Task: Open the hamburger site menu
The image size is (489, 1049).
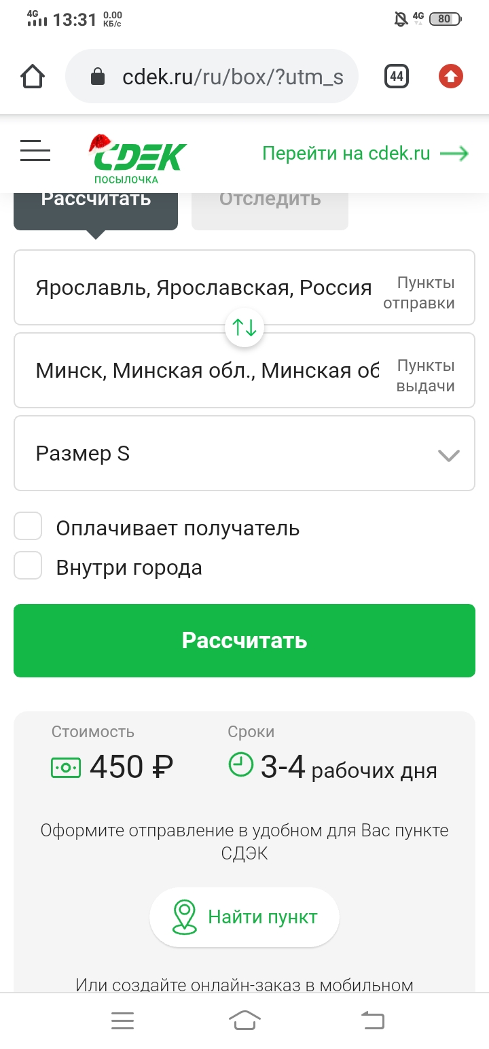Action: (35, 151)
